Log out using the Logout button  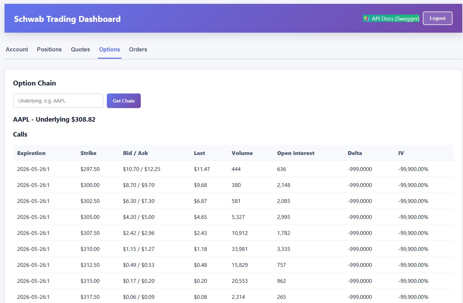click(x=437, y=18)
